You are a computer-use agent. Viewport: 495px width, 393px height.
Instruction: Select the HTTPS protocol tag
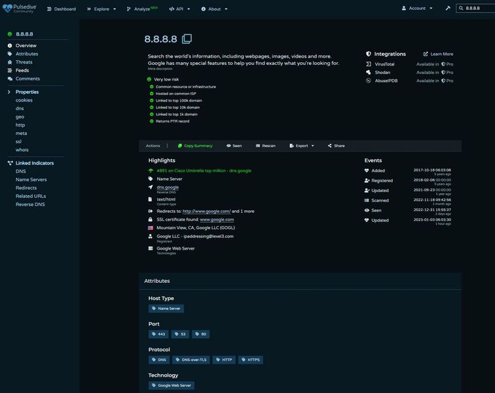coord(251,360)
